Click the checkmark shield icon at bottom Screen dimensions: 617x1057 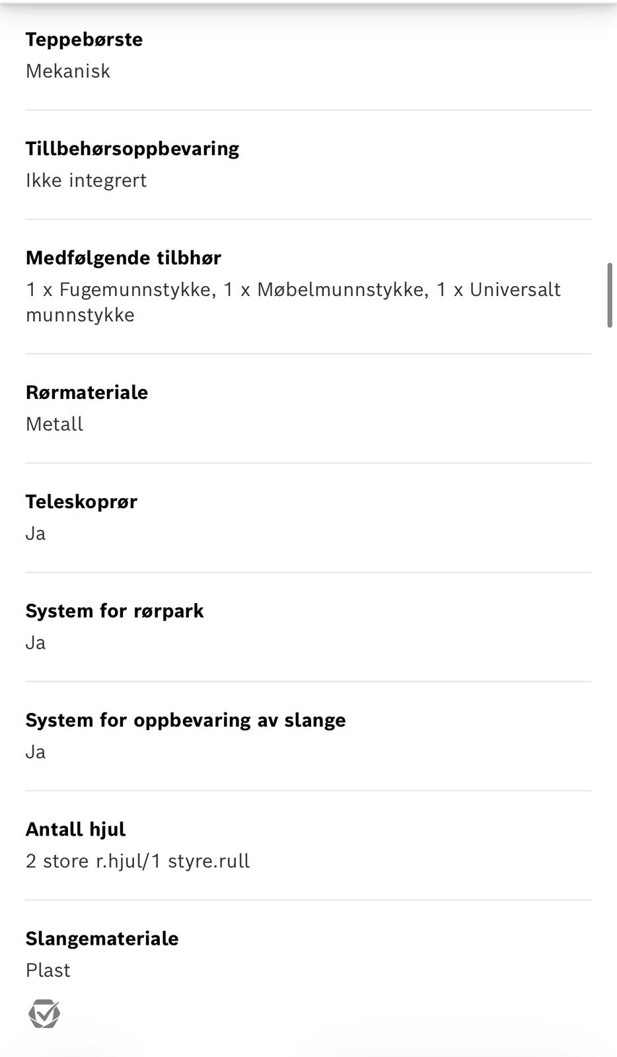click(x=44, y=1013)
